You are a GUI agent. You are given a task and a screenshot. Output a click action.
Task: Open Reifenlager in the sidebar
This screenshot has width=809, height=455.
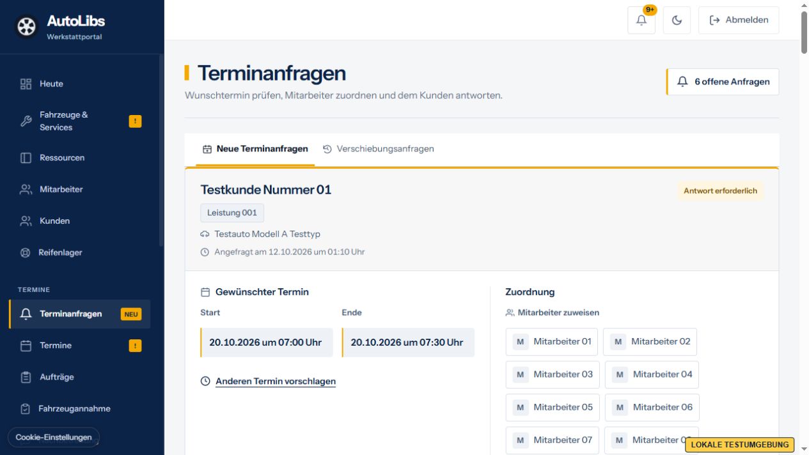click(79, 252)
